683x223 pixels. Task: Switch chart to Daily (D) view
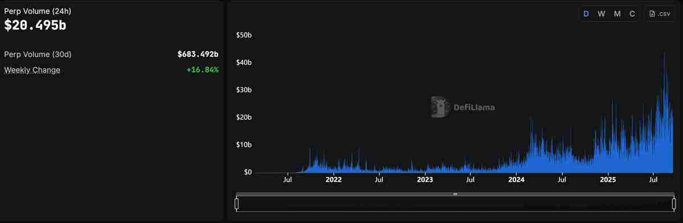586,14
